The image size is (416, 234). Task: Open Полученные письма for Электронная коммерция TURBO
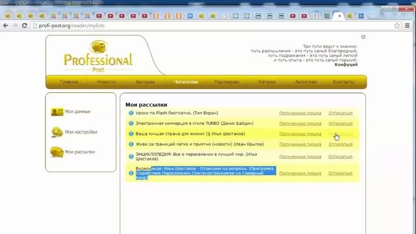point(300,123)
